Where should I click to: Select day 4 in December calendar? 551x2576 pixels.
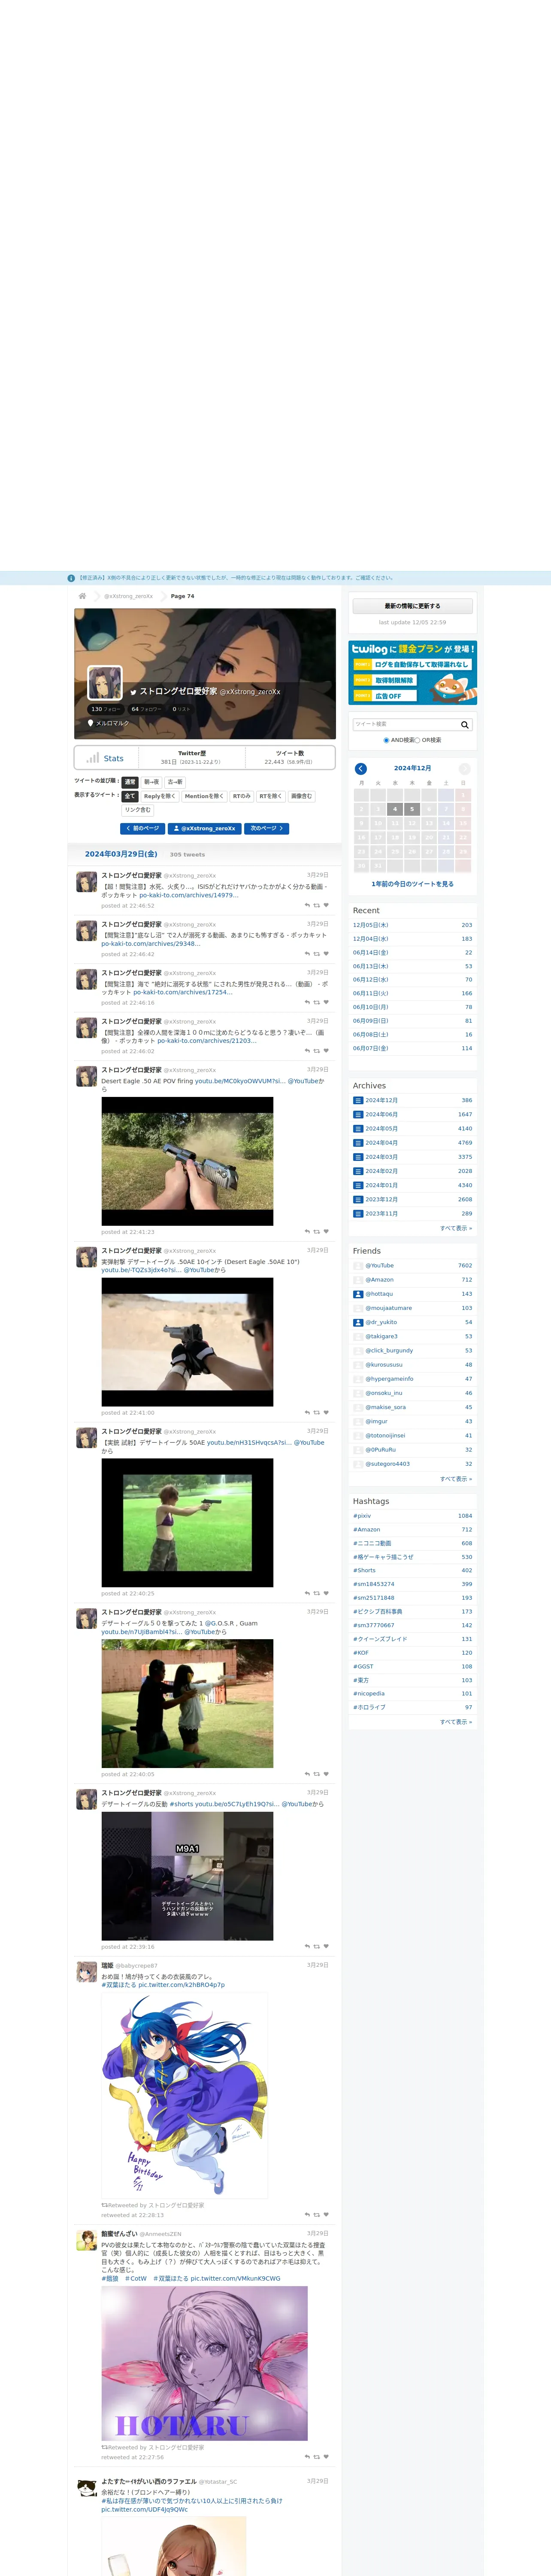pyautogui.click(x=395, y=809)
